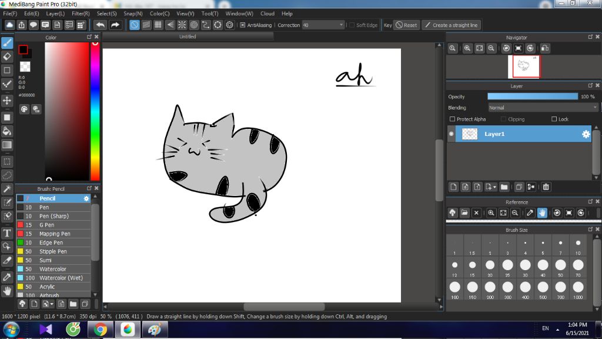Select the Mapping Pen brush

point(53,234)
